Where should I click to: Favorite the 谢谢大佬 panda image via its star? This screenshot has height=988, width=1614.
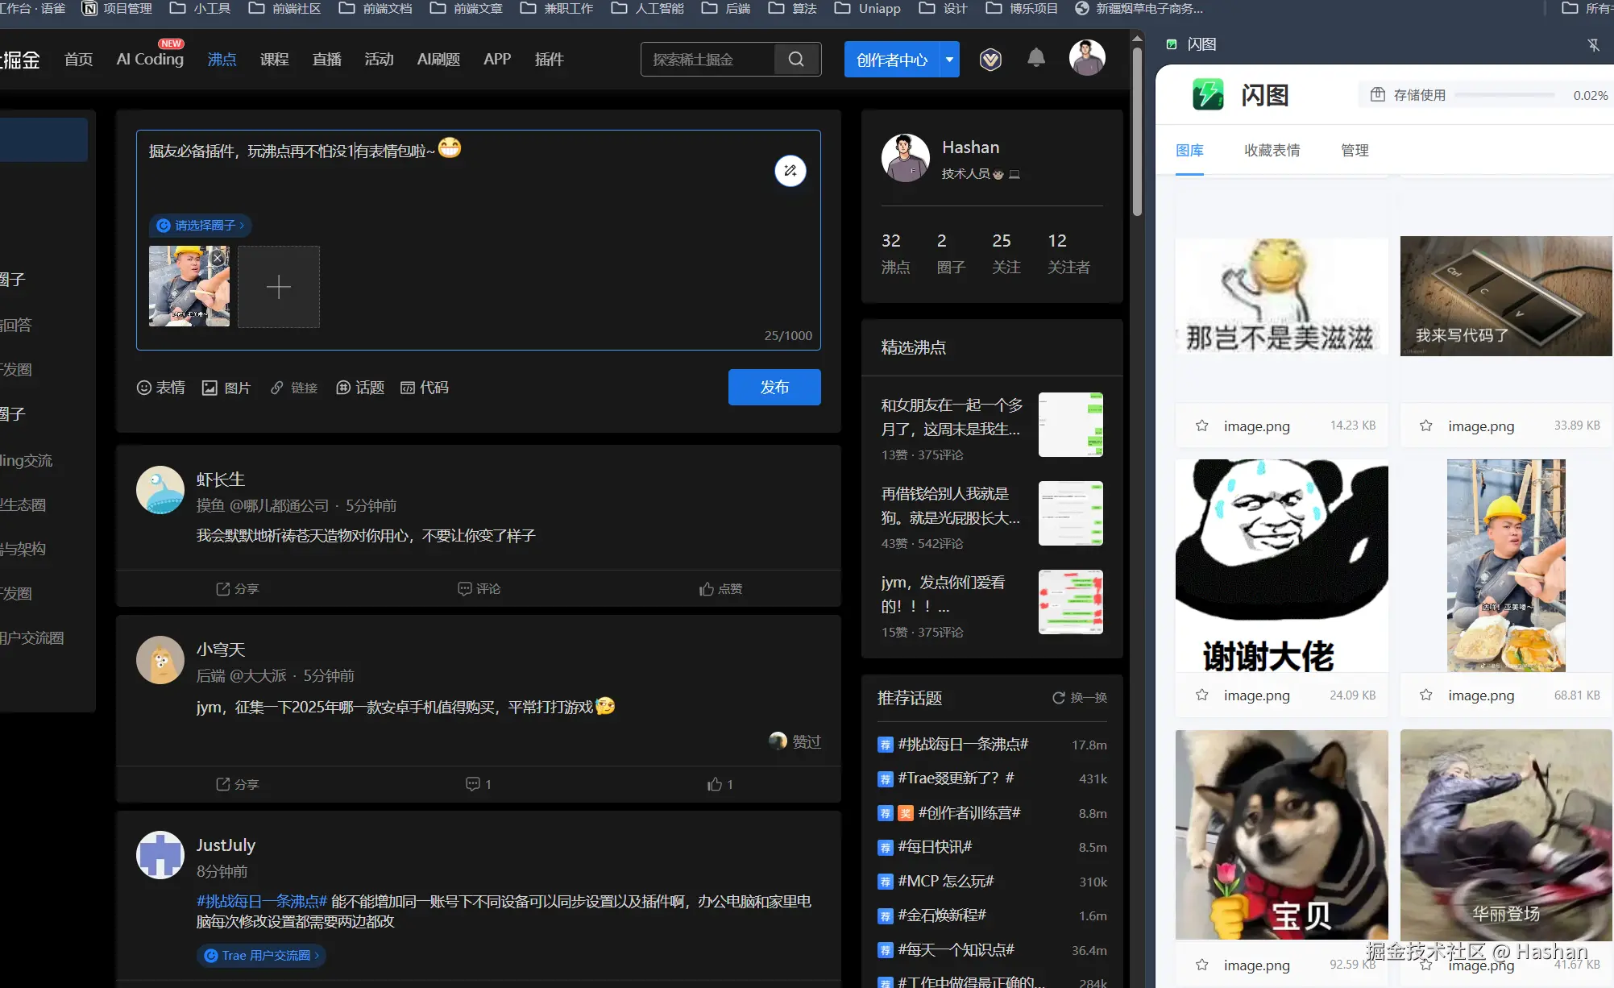(x=1201, y=695)
